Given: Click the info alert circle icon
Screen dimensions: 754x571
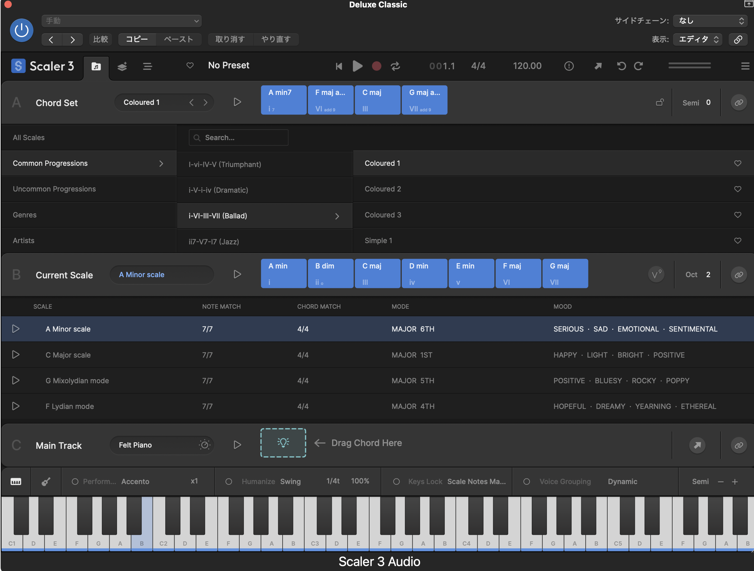Looking at the screenshot, I should pyautogui.click(x=569, y=66).
